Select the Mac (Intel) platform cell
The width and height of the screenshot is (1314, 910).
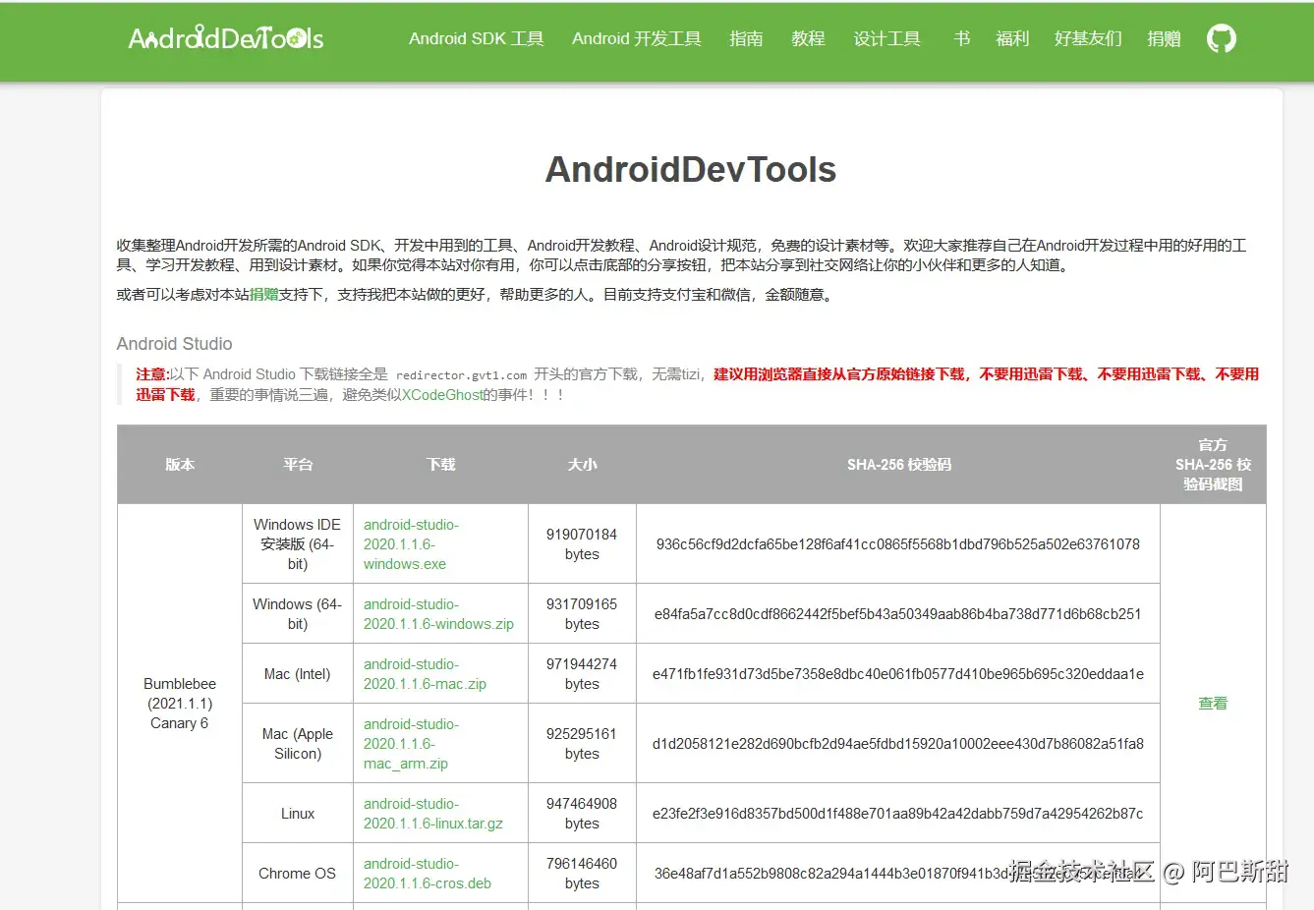click(x=298, y=674)
